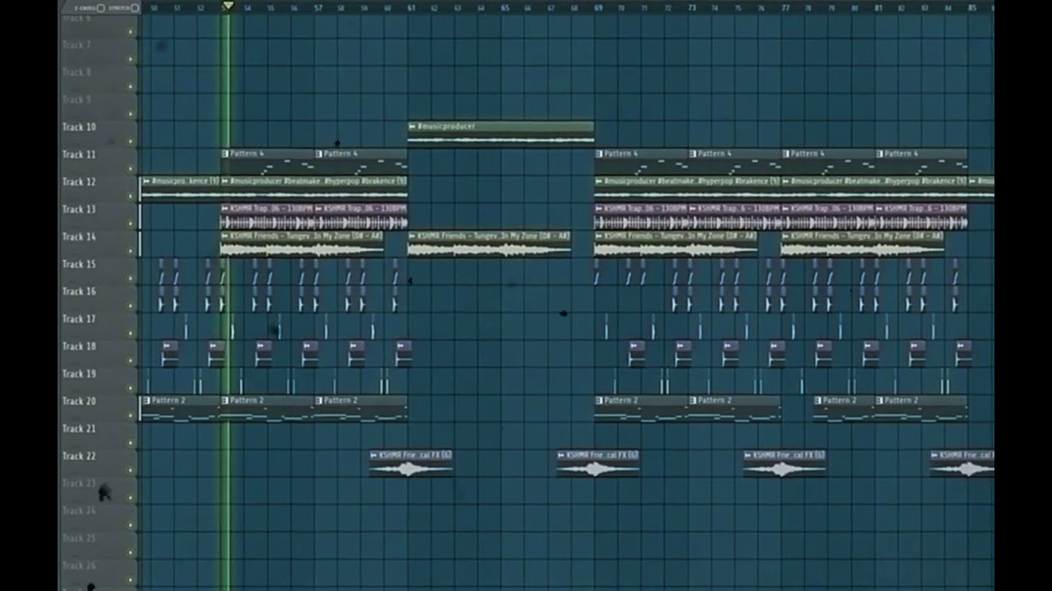Mute Track 10 with its green dot

[130, 141]
